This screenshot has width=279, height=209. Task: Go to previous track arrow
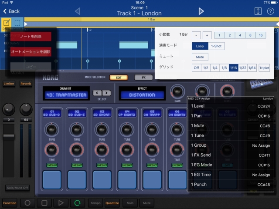click(78, 11)
